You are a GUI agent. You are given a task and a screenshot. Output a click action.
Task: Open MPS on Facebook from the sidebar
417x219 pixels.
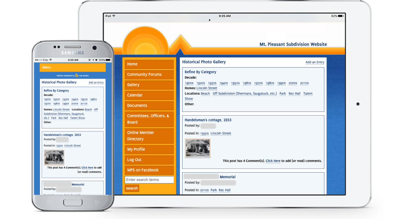click(149, 170)
